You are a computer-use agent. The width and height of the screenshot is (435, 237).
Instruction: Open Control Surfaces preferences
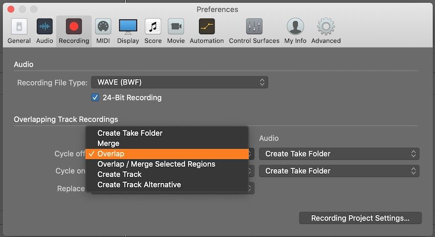point(254,31)
